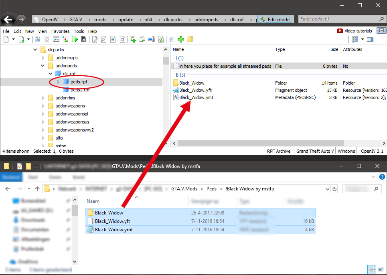Open view mode dropdown arrow in OpenIV toolbar

tap(363, 39)
